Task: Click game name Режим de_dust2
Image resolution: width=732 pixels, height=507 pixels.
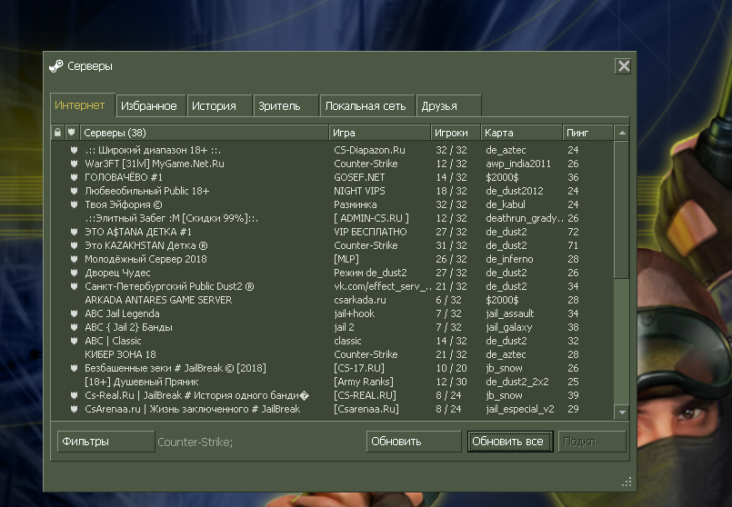Action: point(370,273)
